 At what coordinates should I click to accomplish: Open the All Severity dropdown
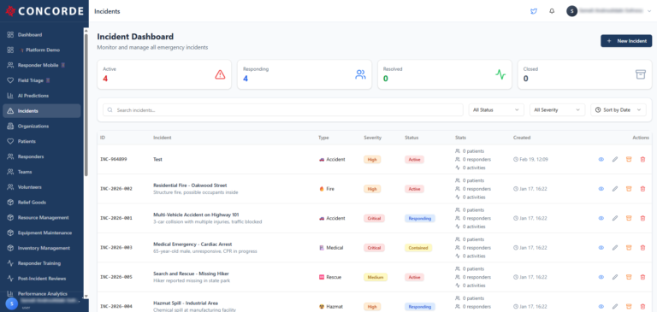click(557, 110)
